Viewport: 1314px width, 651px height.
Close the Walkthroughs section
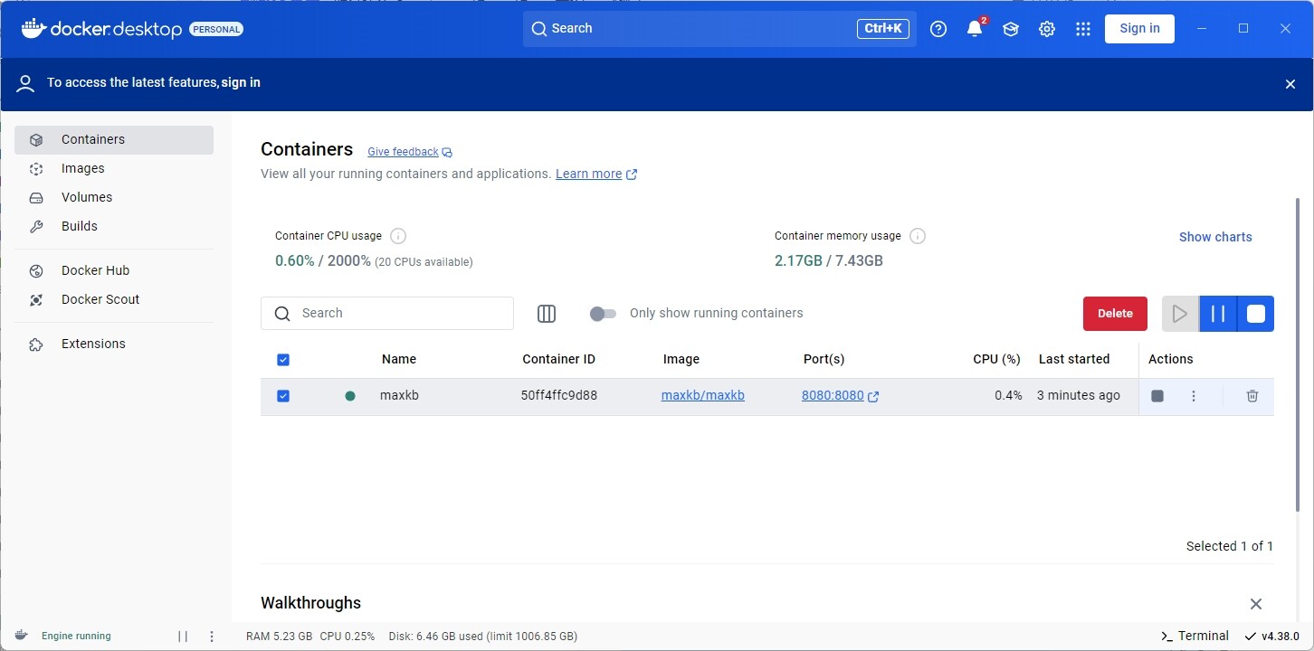point(1256,604)
